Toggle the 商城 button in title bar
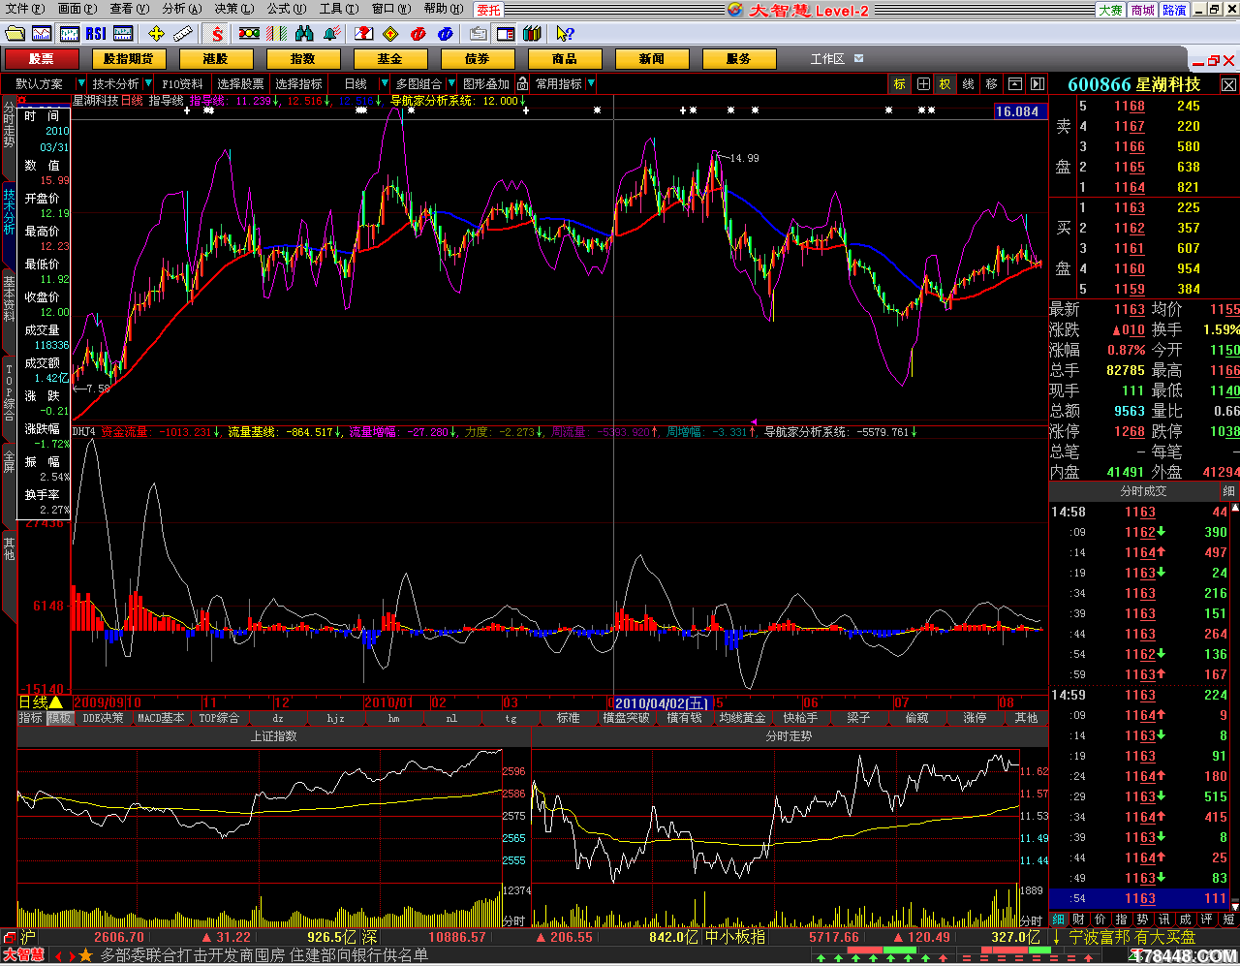The height and width of the screenshot is (966, 1240). [1143, 10]
